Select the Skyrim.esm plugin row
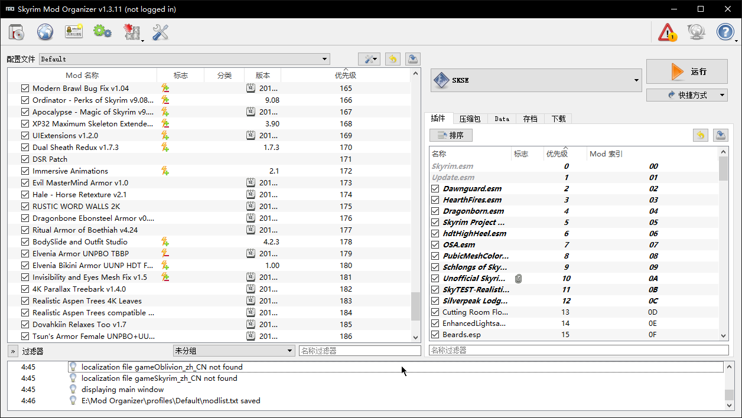 574,166
